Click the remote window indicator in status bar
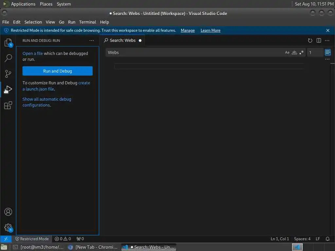Image resolution: width=335 pixels, height=251 pixels. (x=6, y=239)
